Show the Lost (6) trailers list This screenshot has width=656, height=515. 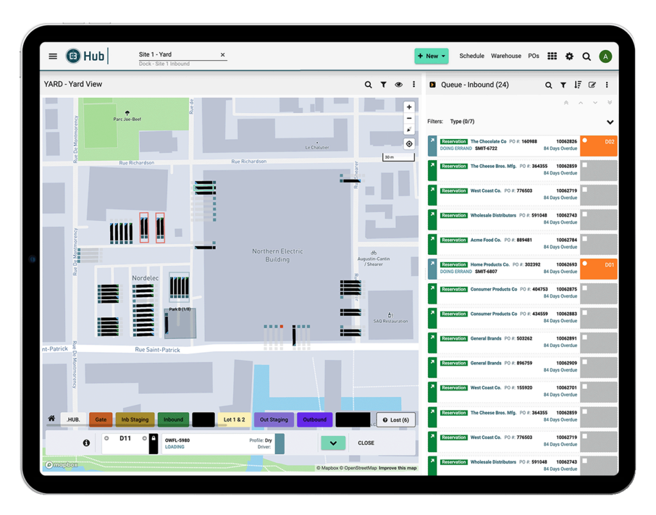tap(396, 419)
